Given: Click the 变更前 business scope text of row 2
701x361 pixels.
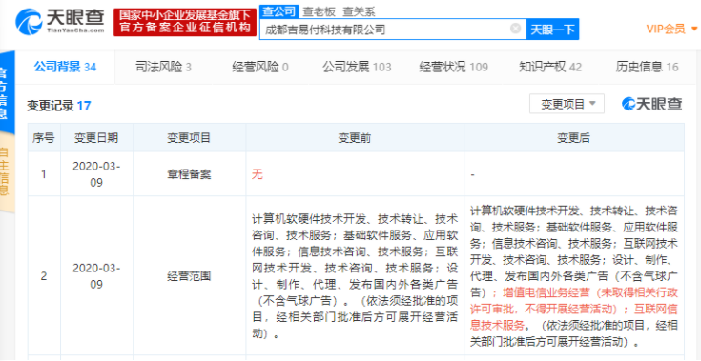Looking at the screenshot, I should (355, 276).
